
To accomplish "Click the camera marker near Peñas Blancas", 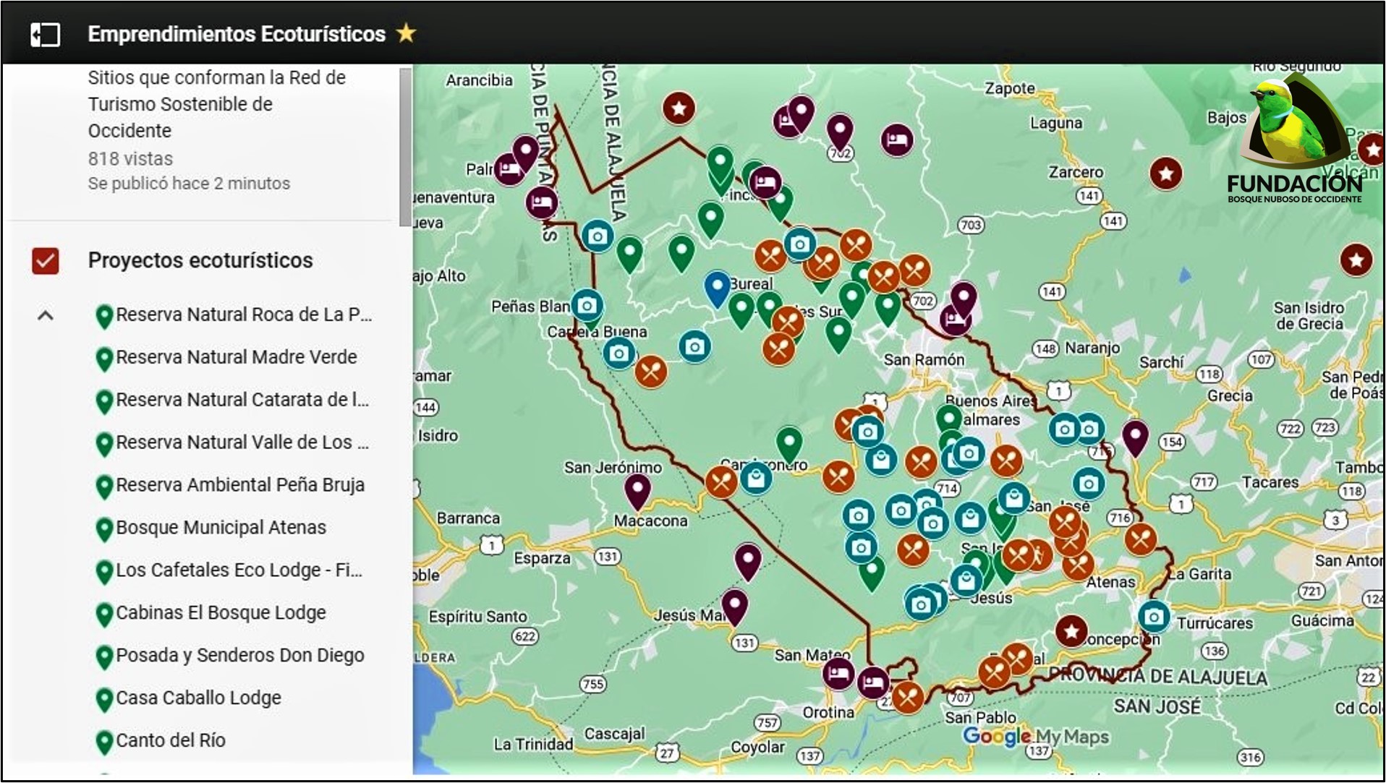I will pos(587,305).
